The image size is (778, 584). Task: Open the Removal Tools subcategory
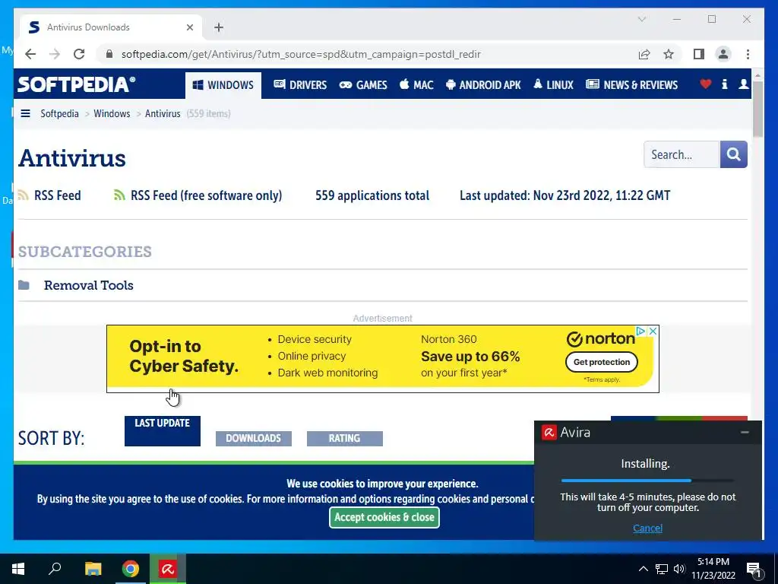tap(88, 285)
